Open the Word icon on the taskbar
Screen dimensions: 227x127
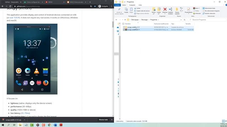55,125
